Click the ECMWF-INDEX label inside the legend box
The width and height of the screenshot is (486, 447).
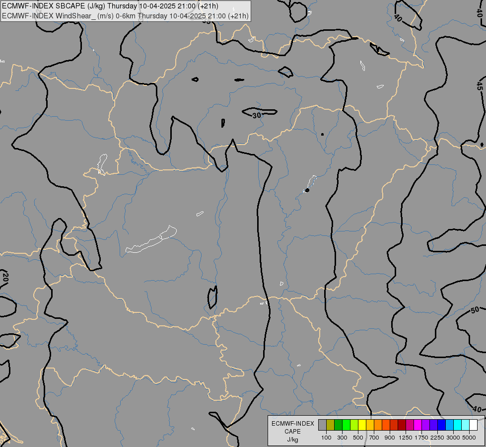pyautogui.click(x=292, y=424)
